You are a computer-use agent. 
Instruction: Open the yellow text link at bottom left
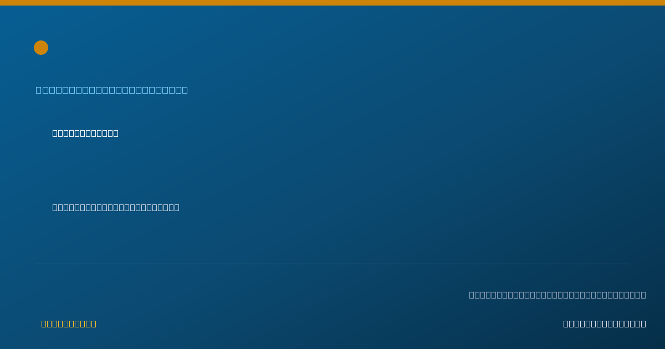(x=69, y=324)
